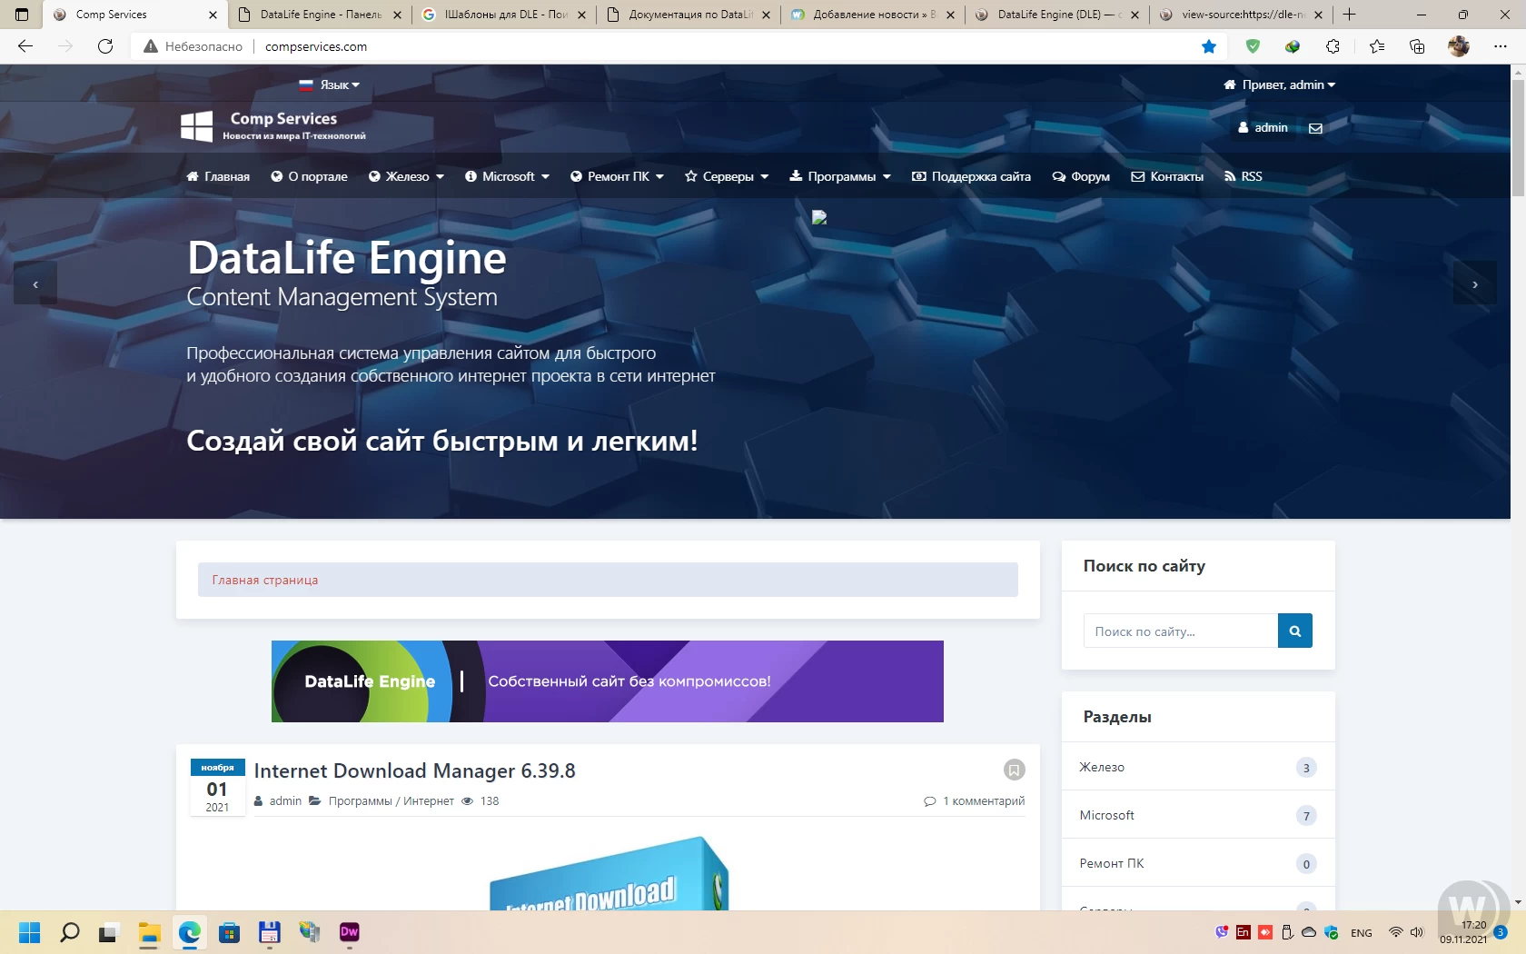Go back with the browser back arrow

coord(25,46)
